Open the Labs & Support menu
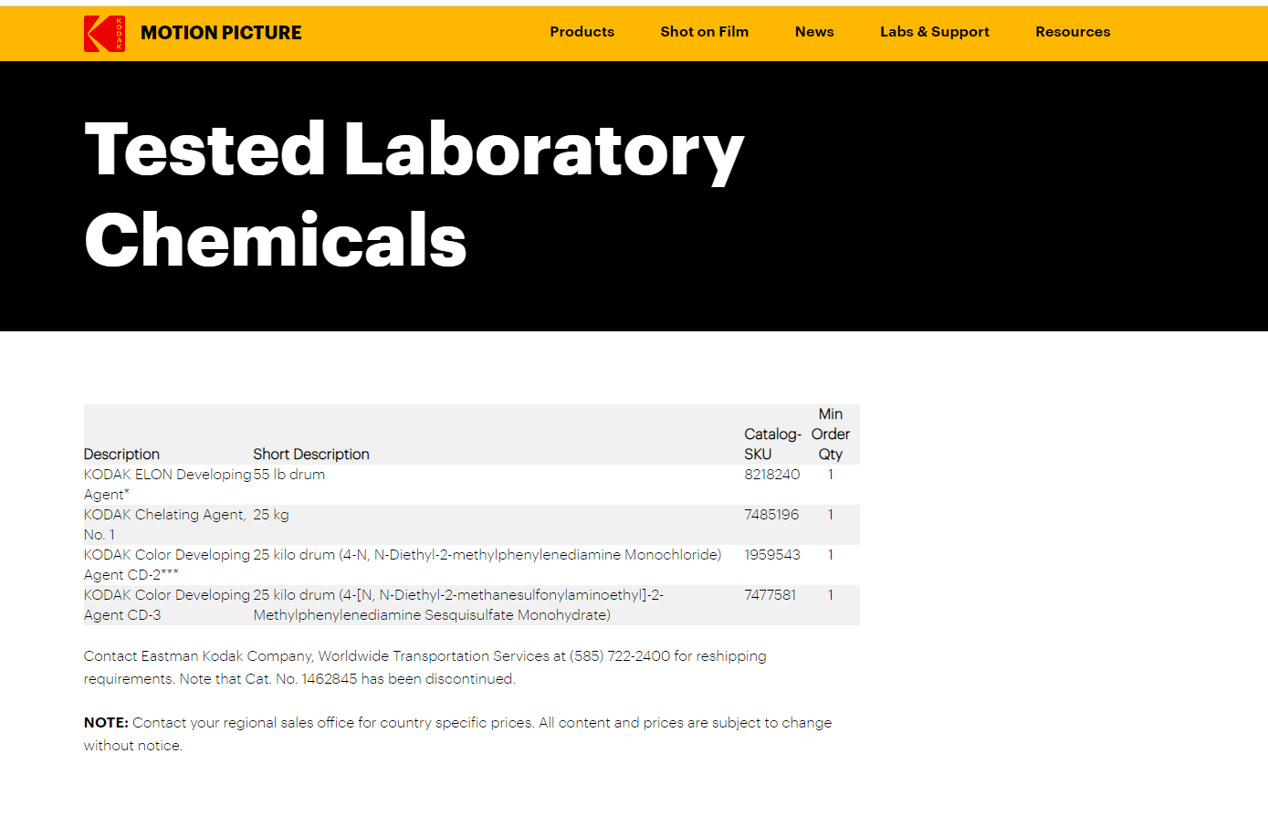The width and height of the screenshot is (1268, 827). tap(934, 32)
